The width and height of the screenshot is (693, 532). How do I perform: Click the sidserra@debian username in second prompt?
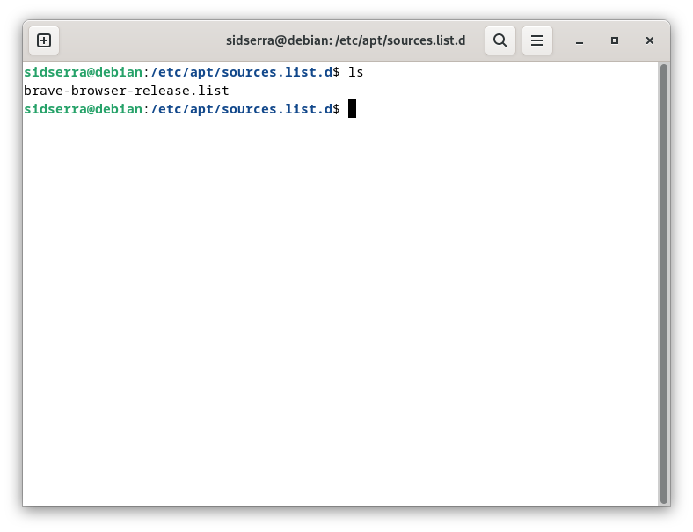click(x=83, y=109)
